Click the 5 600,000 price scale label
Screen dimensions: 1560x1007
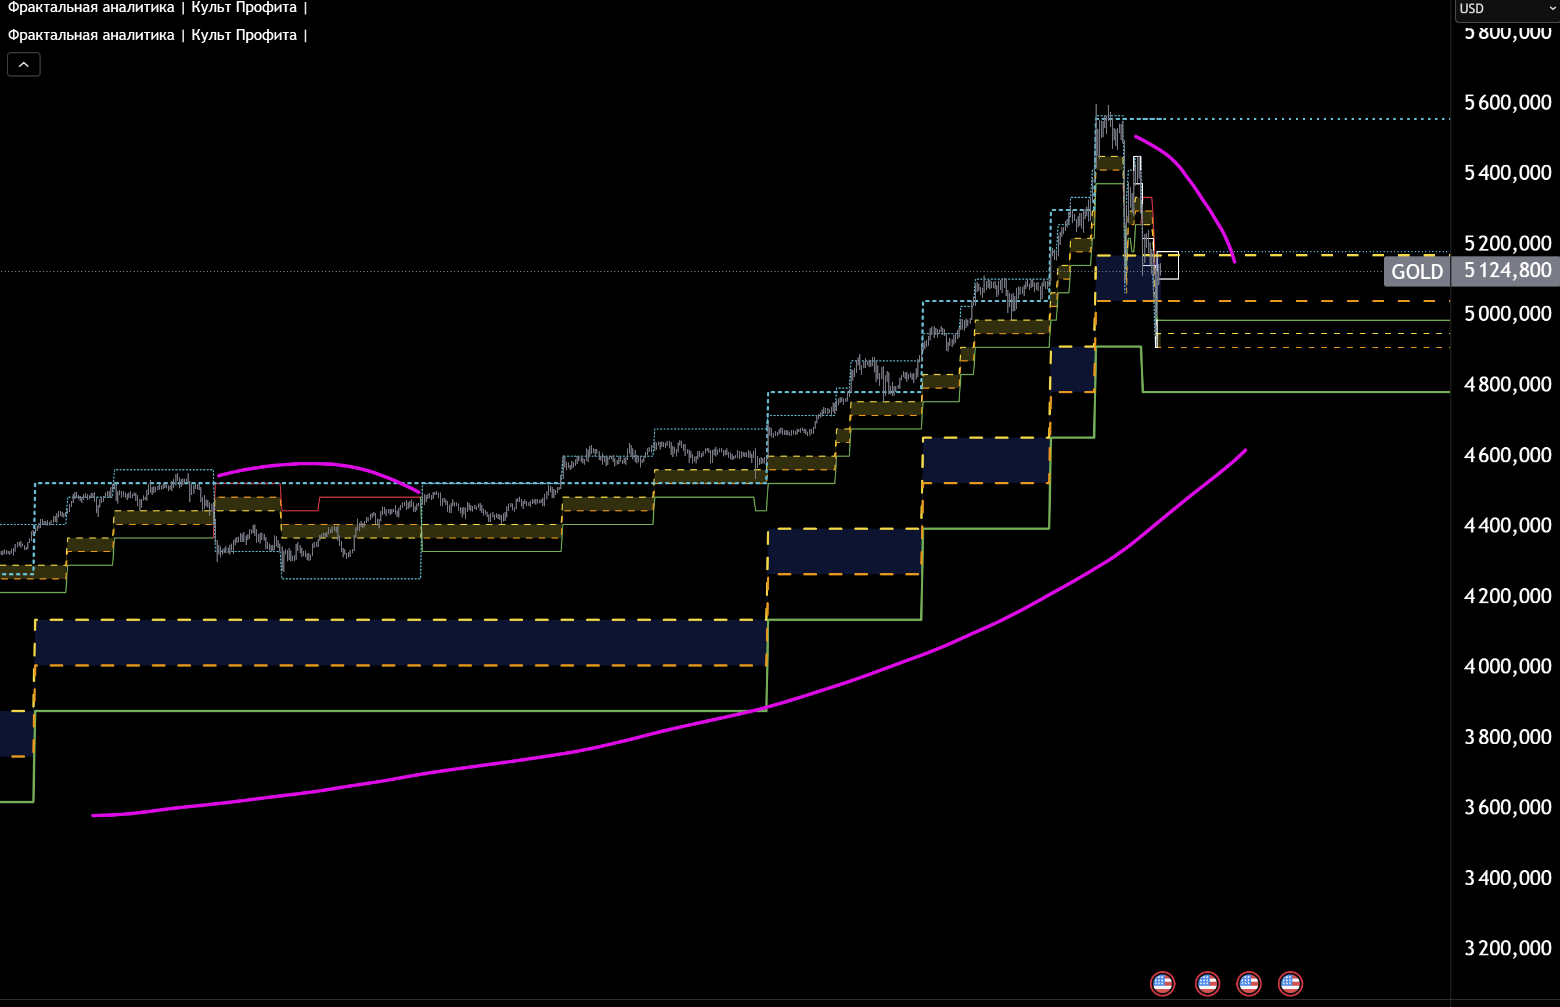[x=1507, y=103]
